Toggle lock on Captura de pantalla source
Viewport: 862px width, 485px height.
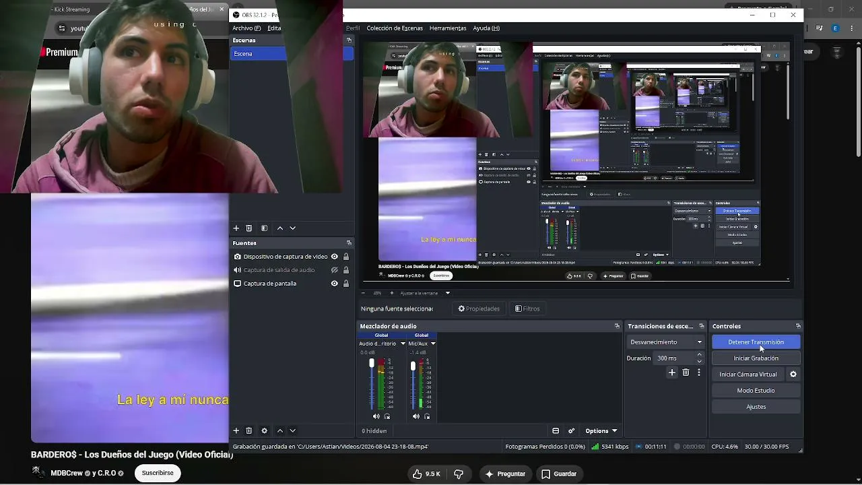coord(346,284)
